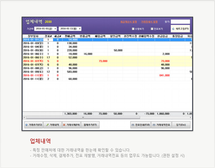Select the 2016-01-09(토) row
This screenshot has width=215, height=168.
107,72
